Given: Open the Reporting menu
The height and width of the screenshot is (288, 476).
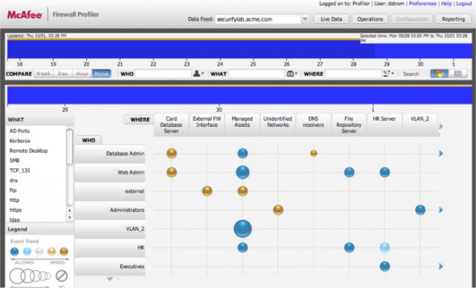Looking at the screenshot, I should (453, 19).
